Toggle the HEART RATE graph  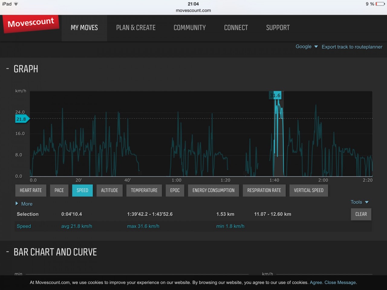31,190
